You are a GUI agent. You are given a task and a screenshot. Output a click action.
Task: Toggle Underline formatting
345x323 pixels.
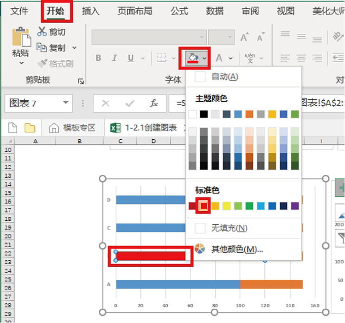pos(130,58)
